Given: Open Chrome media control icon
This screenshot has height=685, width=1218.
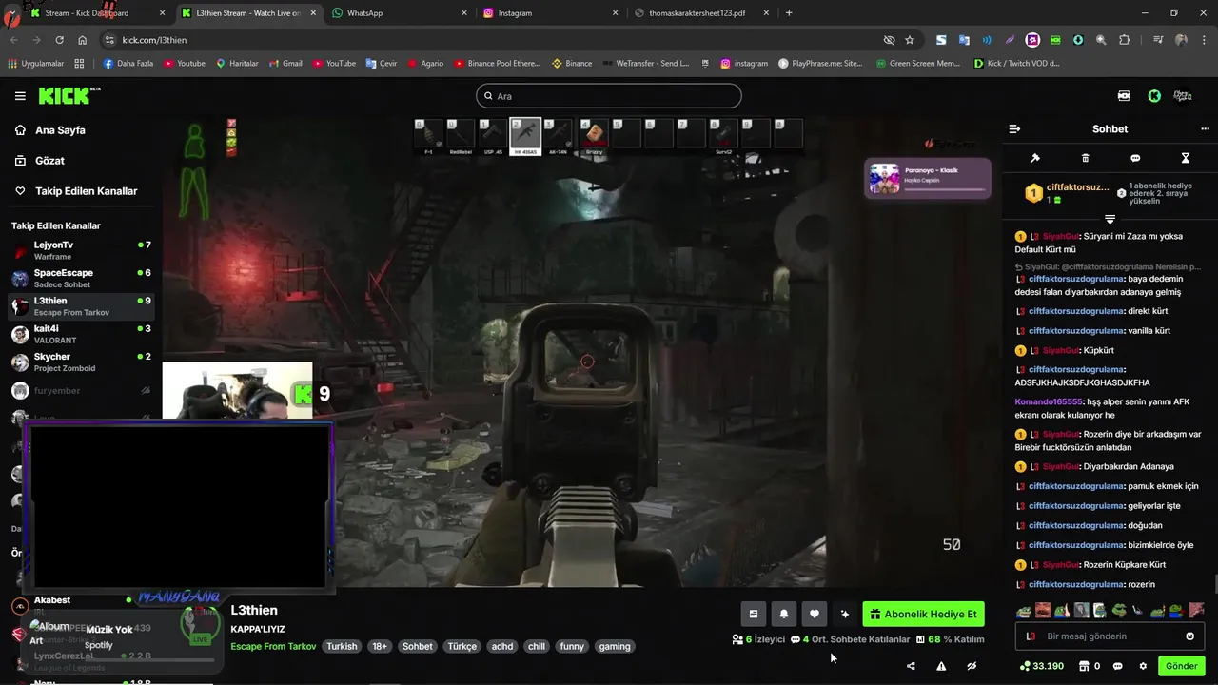Looking at the screenshot, I should 1158,40.
